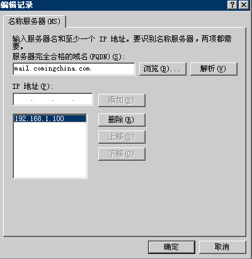Image resolution: width=252 pixels, height=259 pixels.
Task: Click the 编辑记录 title bar text
Action: click(16, 4)
